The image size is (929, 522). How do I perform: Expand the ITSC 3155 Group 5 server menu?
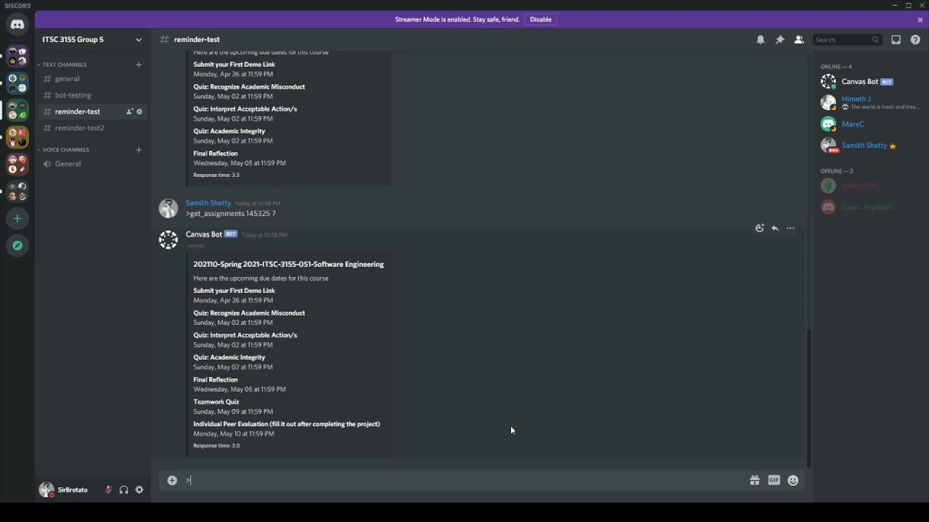click(x=139, y=40)
